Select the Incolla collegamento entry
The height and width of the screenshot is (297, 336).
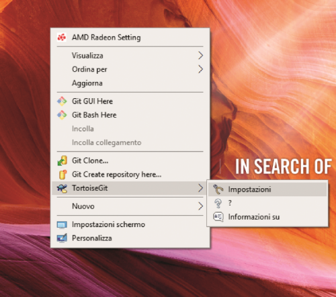tap(130, 142)
